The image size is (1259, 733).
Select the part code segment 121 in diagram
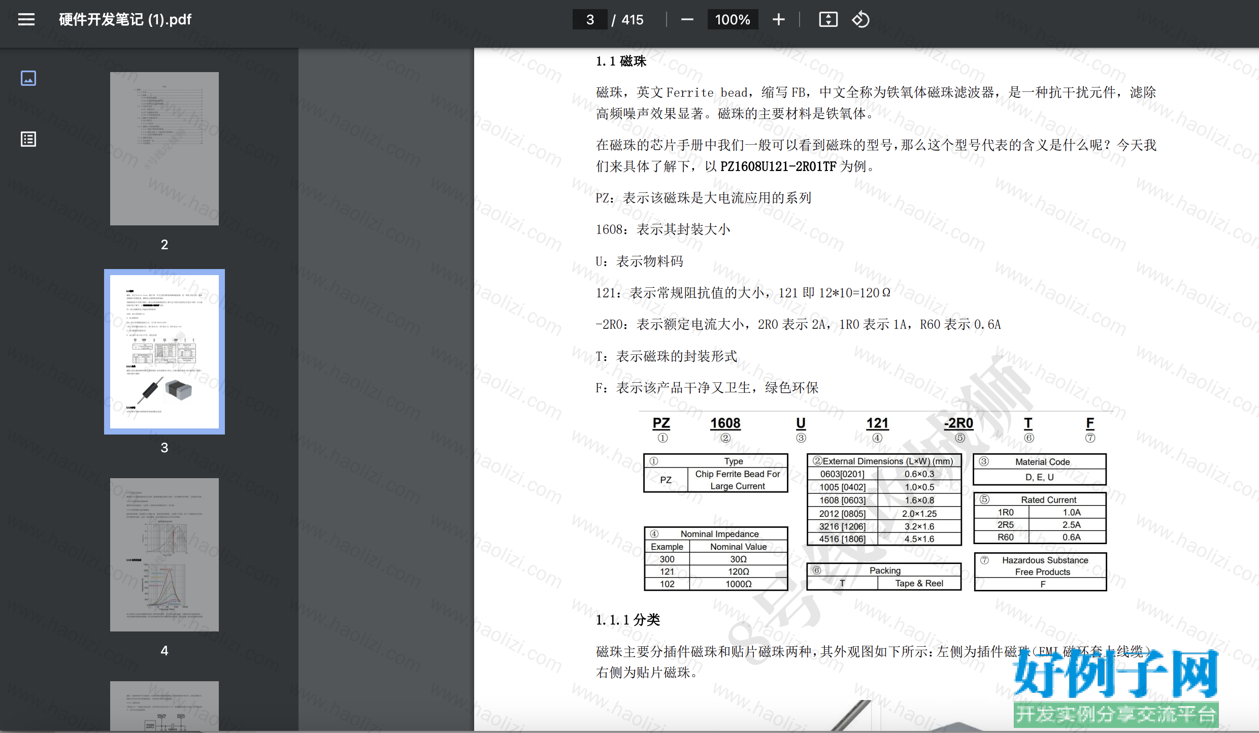pyautogui.click(x=878, y=423)
